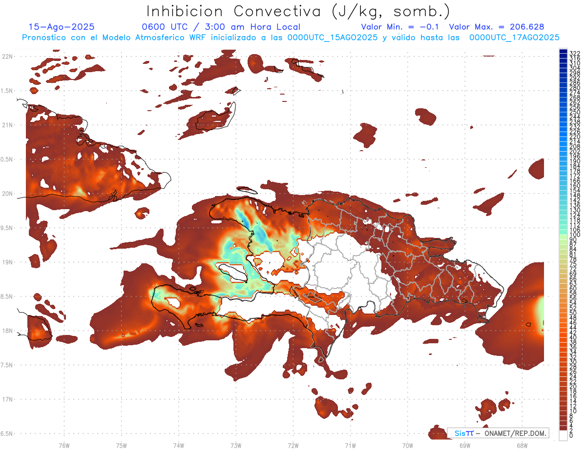Click the "72W" longitude label
586x452 pixels.
pyautogui.click(x=293, y=445)
